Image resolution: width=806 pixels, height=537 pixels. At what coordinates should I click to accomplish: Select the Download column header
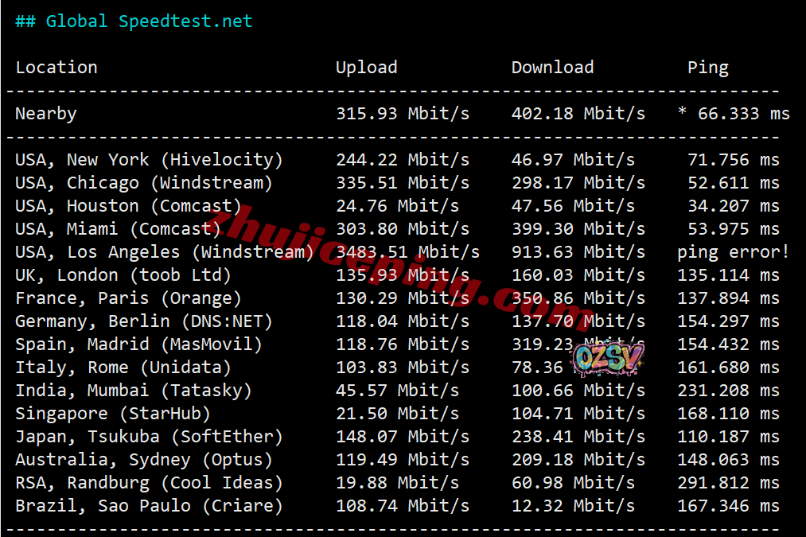552,68
